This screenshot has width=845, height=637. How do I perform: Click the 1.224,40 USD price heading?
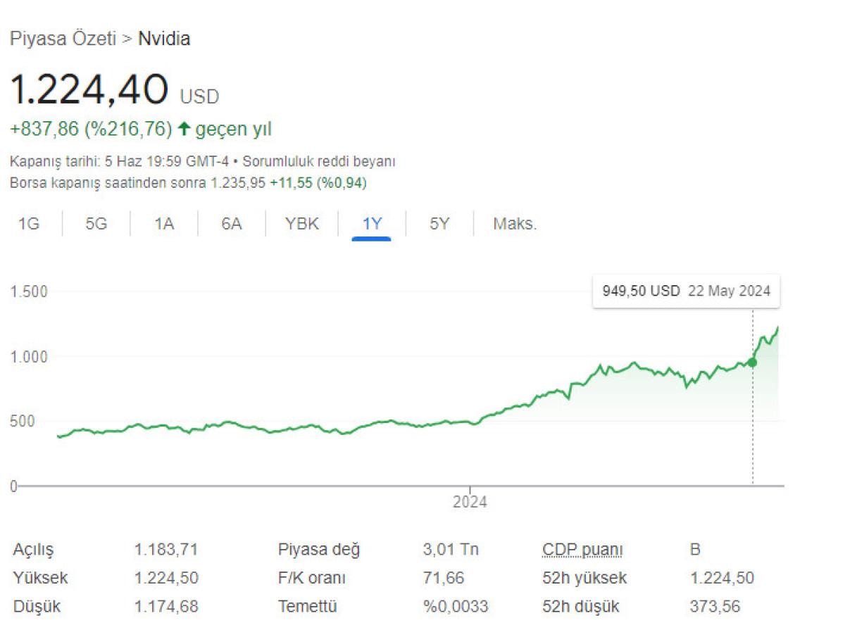[115, 90]
